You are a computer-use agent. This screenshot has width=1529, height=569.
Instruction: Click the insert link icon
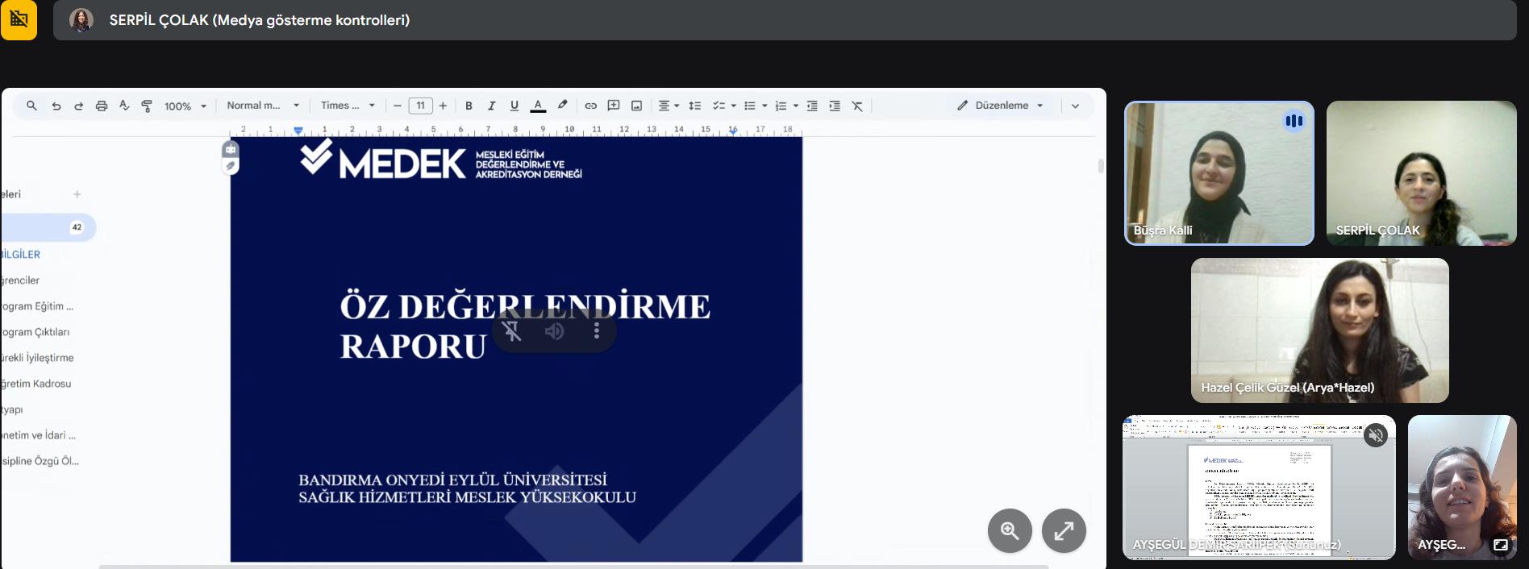(590, 106)
